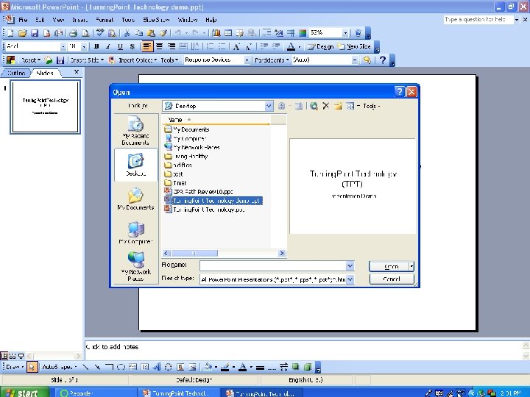This screenshot has height=397, width=530.
Task: Click the Color/Grayscale icon
Action: click(303, 33)
